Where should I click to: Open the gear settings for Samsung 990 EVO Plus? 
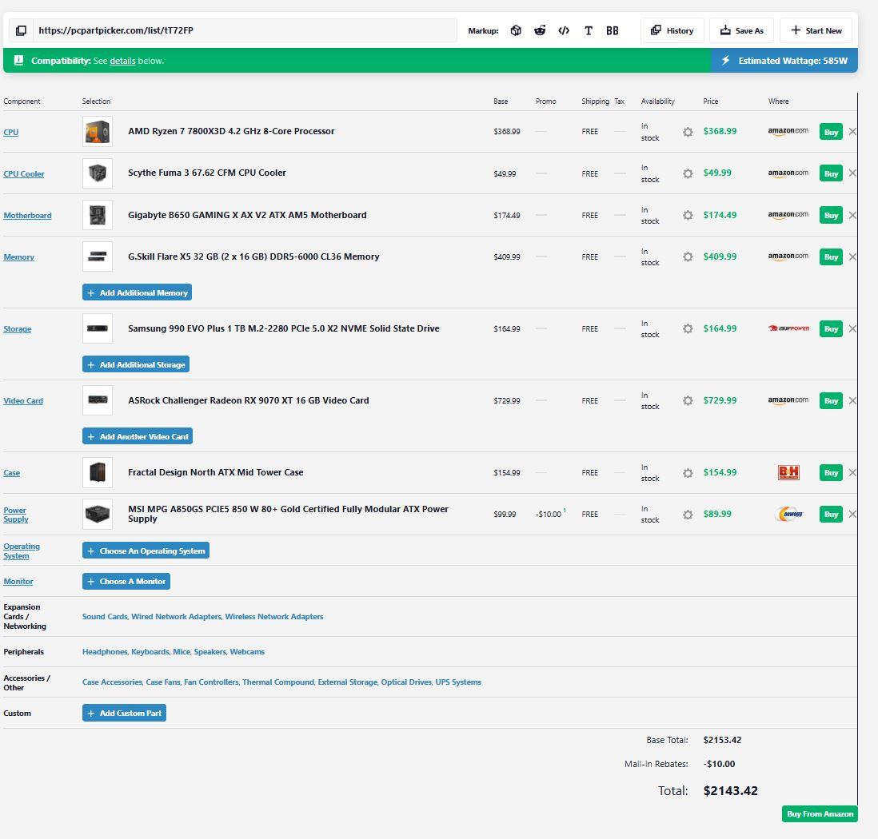688,328
